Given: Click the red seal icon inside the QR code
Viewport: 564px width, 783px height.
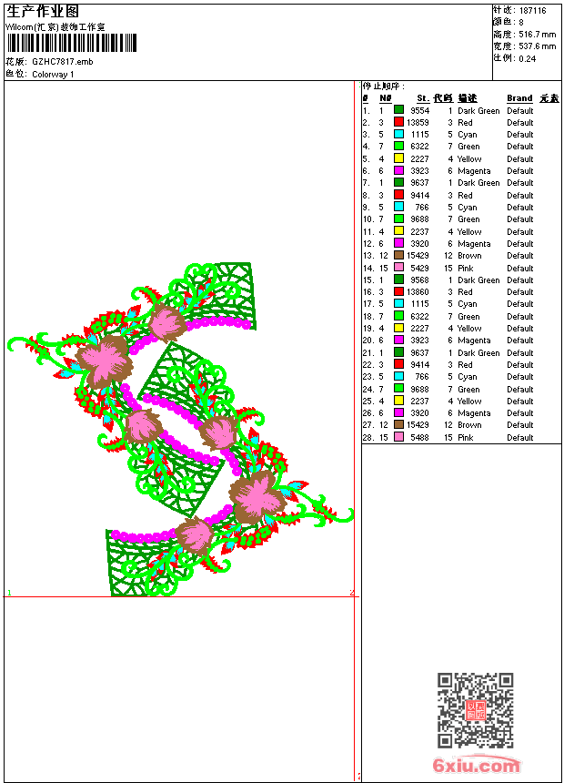Looking at the screenshot, I should tap(476, 710).
